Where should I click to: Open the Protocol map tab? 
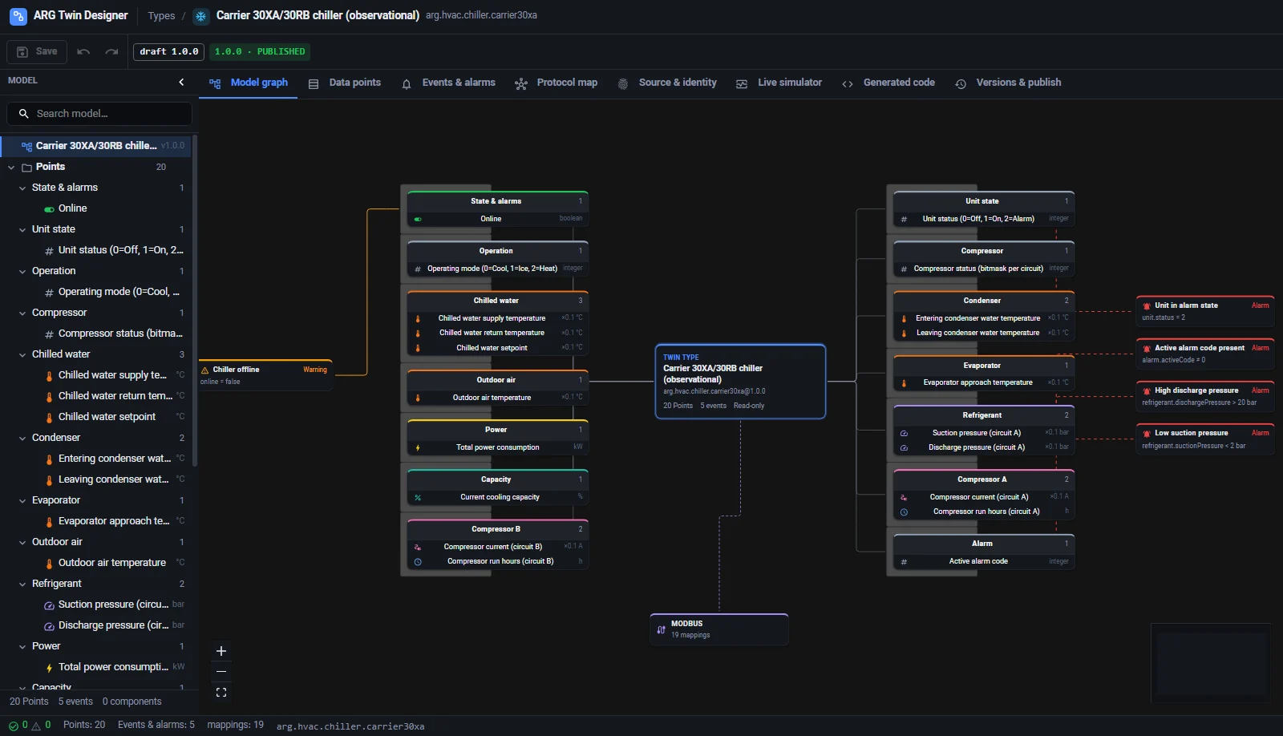click(557, 83)
